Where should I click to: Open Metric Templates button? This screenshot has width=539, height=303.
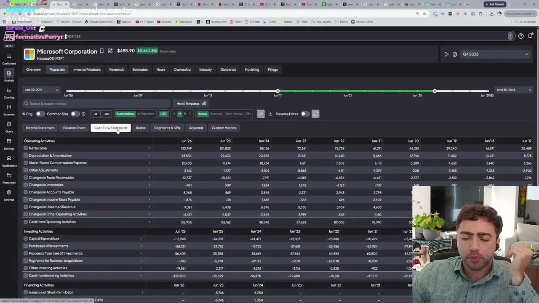[x=191, y=104]
